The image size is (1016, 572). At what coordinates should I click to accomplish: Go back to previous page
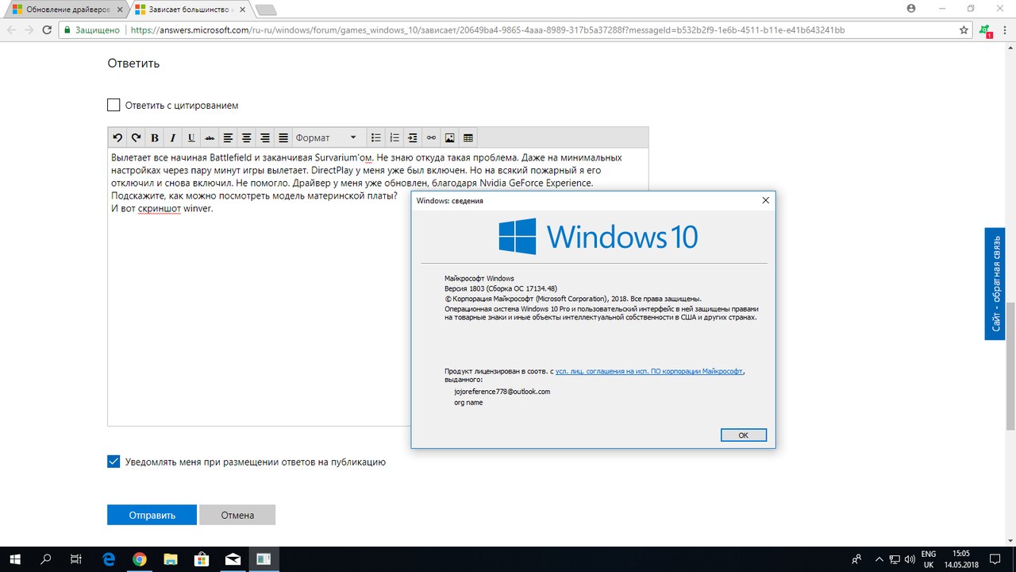10,30
